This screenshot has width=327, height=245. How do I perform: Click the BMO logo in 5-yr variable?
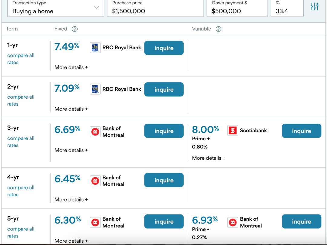[233, 222]
